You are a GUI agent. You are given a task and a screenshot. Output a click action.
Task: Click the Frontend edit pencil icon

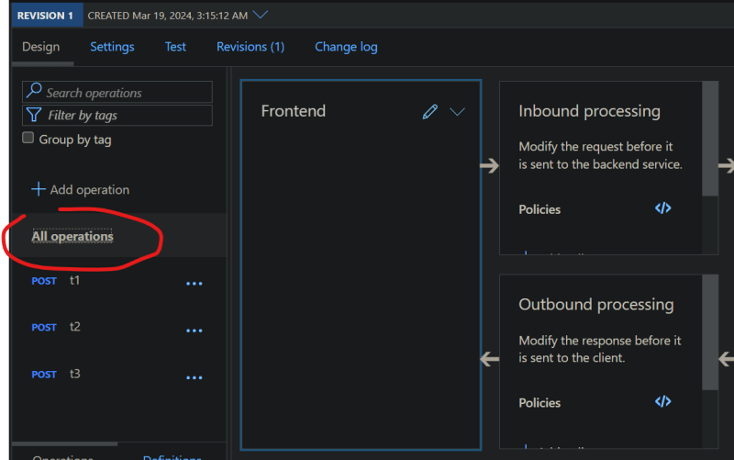429,112
